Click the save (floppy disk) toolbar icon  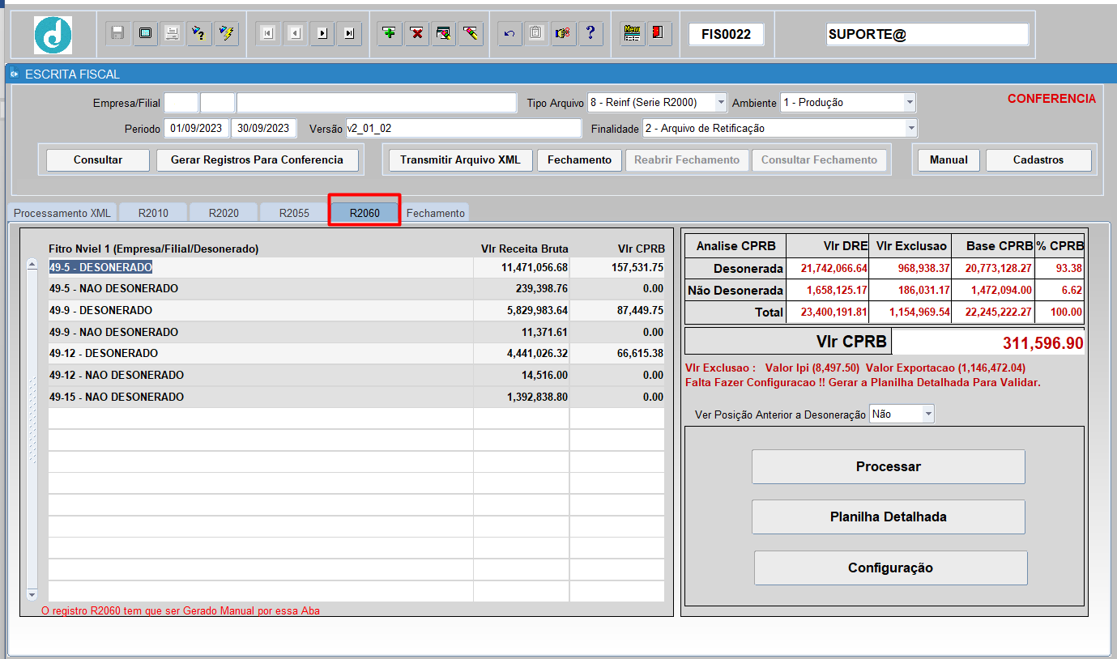click(117, 34)
